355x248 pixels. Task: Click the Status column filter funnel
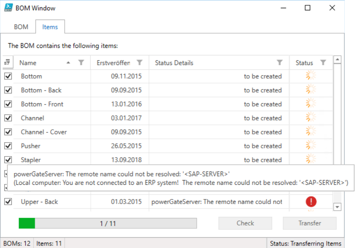[x=323, y=63]
